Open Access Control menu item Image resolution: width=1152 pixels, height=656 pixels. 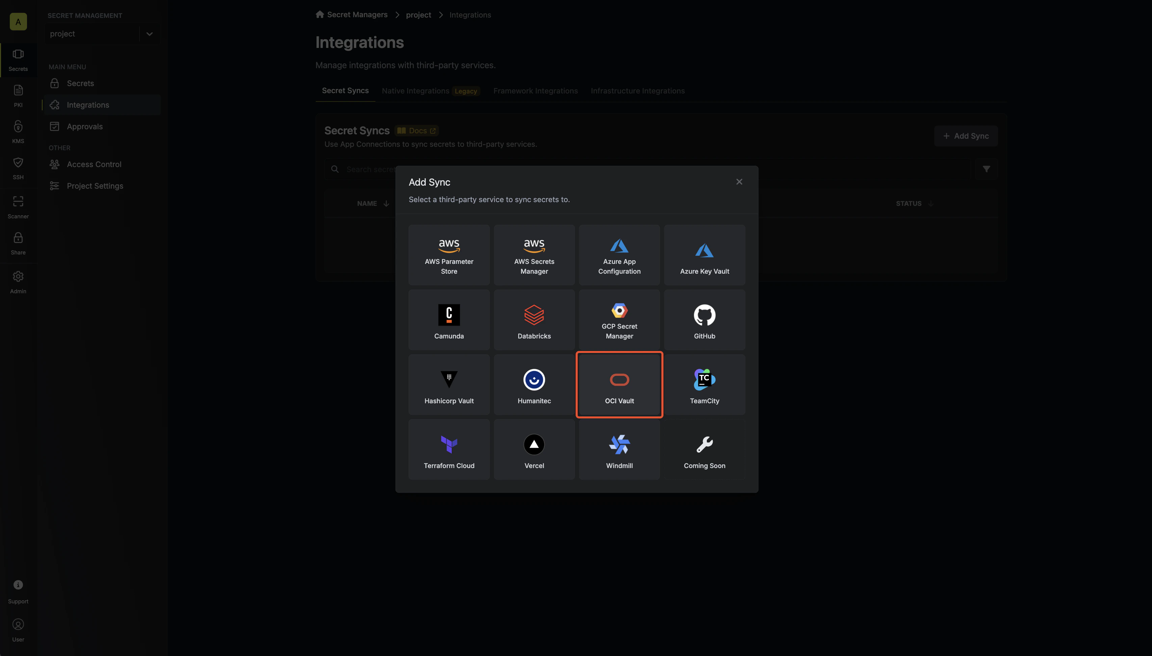[x=102, y=164]
